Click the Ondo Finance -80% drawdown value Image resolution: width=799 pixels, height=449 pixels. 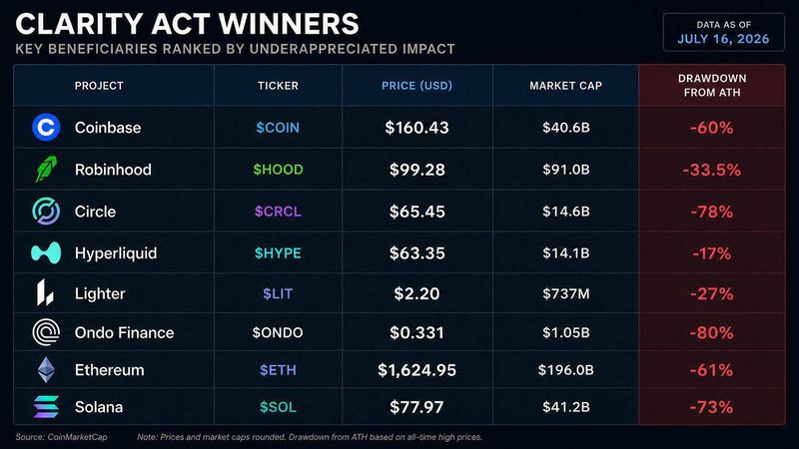711,332
